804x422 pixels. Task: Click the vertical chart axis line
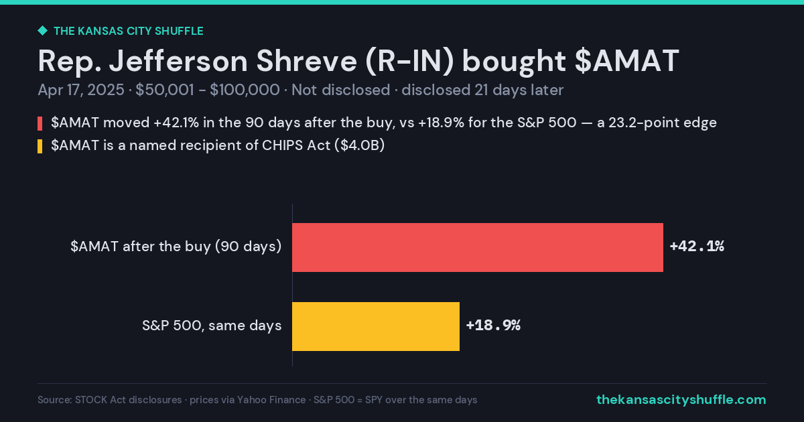pyautogui.click(x=292, y=285)
